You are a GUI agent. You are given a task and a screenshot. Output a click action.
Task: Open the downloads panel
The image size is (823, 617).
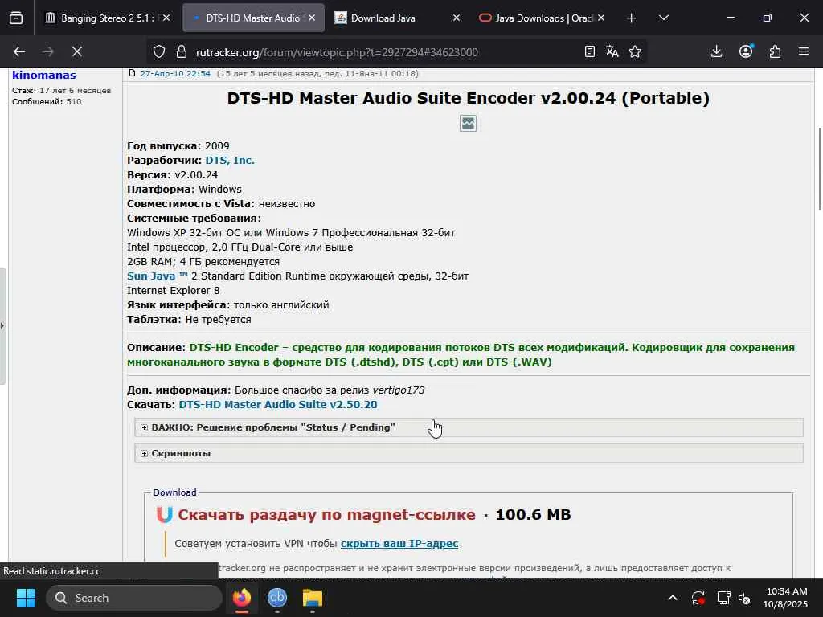coord(716,51)
